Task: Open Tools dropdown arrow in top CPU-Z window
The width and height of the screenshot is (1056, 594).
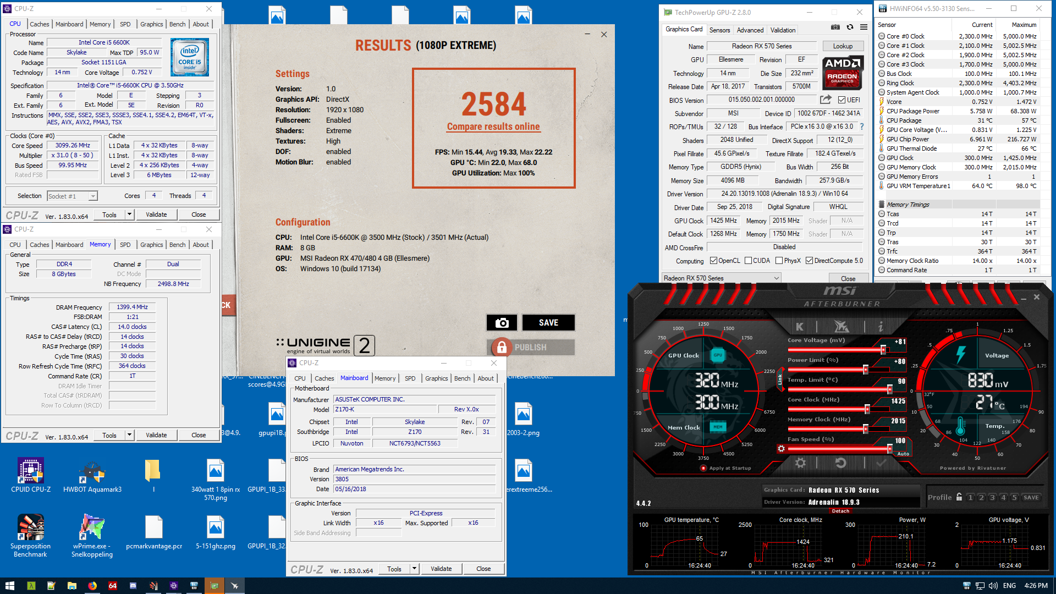Action: point(130,215)
